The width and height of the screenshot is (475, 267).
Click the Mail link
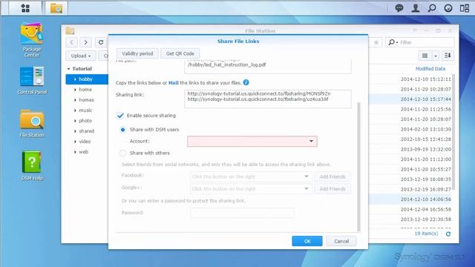[x=173, y=82]
